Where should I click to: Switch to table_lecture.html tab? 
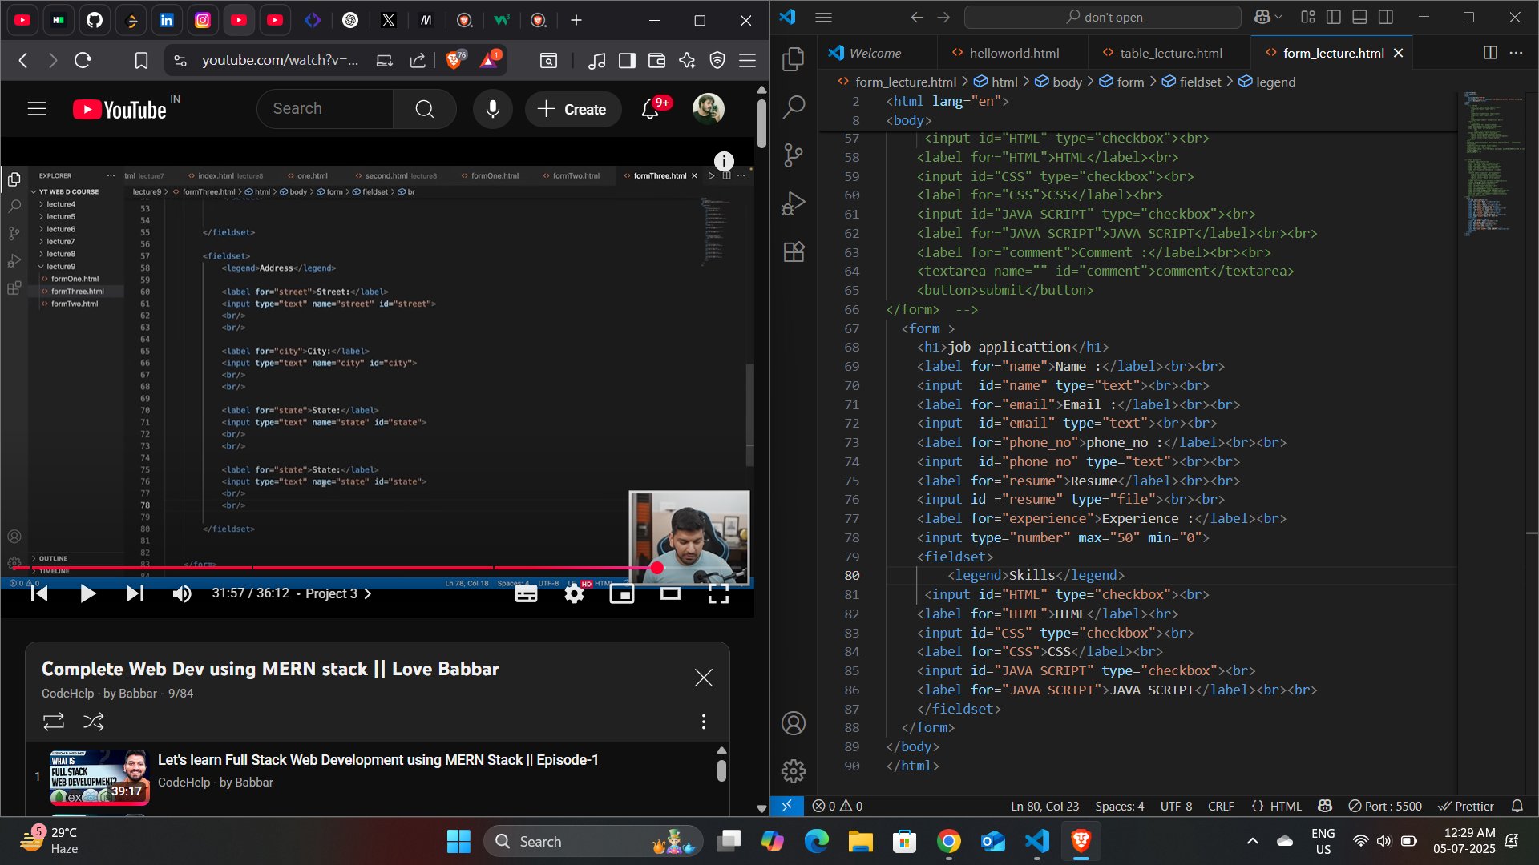pyautogui.click(x=1170, y=53)
